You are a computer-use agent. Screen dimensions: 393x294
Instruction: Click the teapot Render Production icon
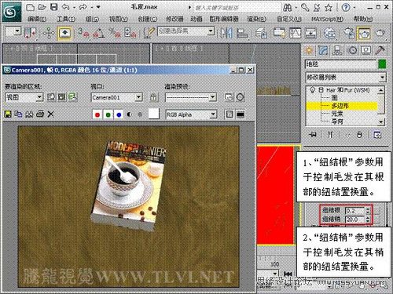click(x=380, y=33)
